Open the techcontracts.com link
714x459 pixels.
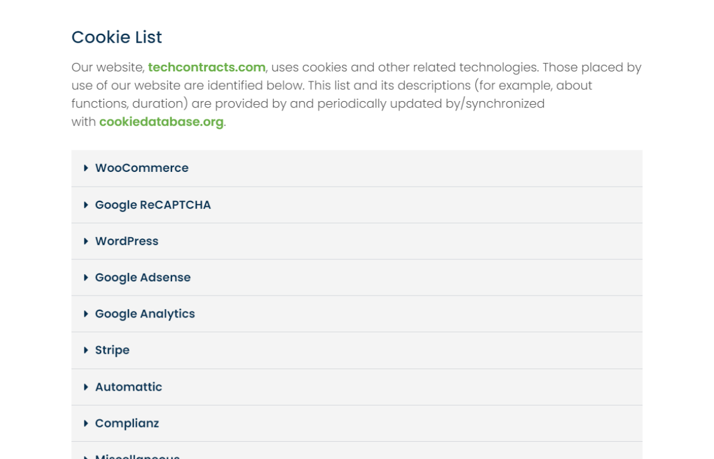[x=206, y=67]
